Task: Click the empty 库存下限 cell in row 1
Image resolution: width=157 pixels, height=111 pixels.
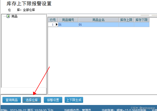Action: (x=142, y=25)
